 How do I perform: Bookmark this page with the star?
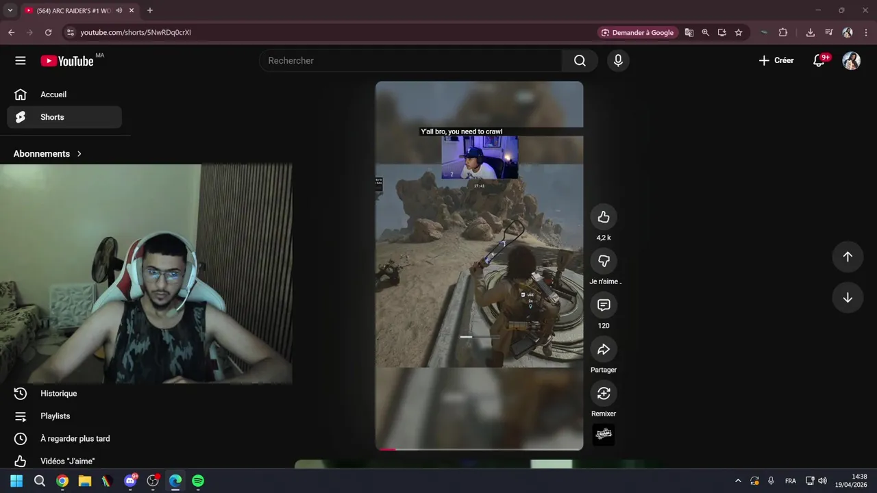[738, 32]
